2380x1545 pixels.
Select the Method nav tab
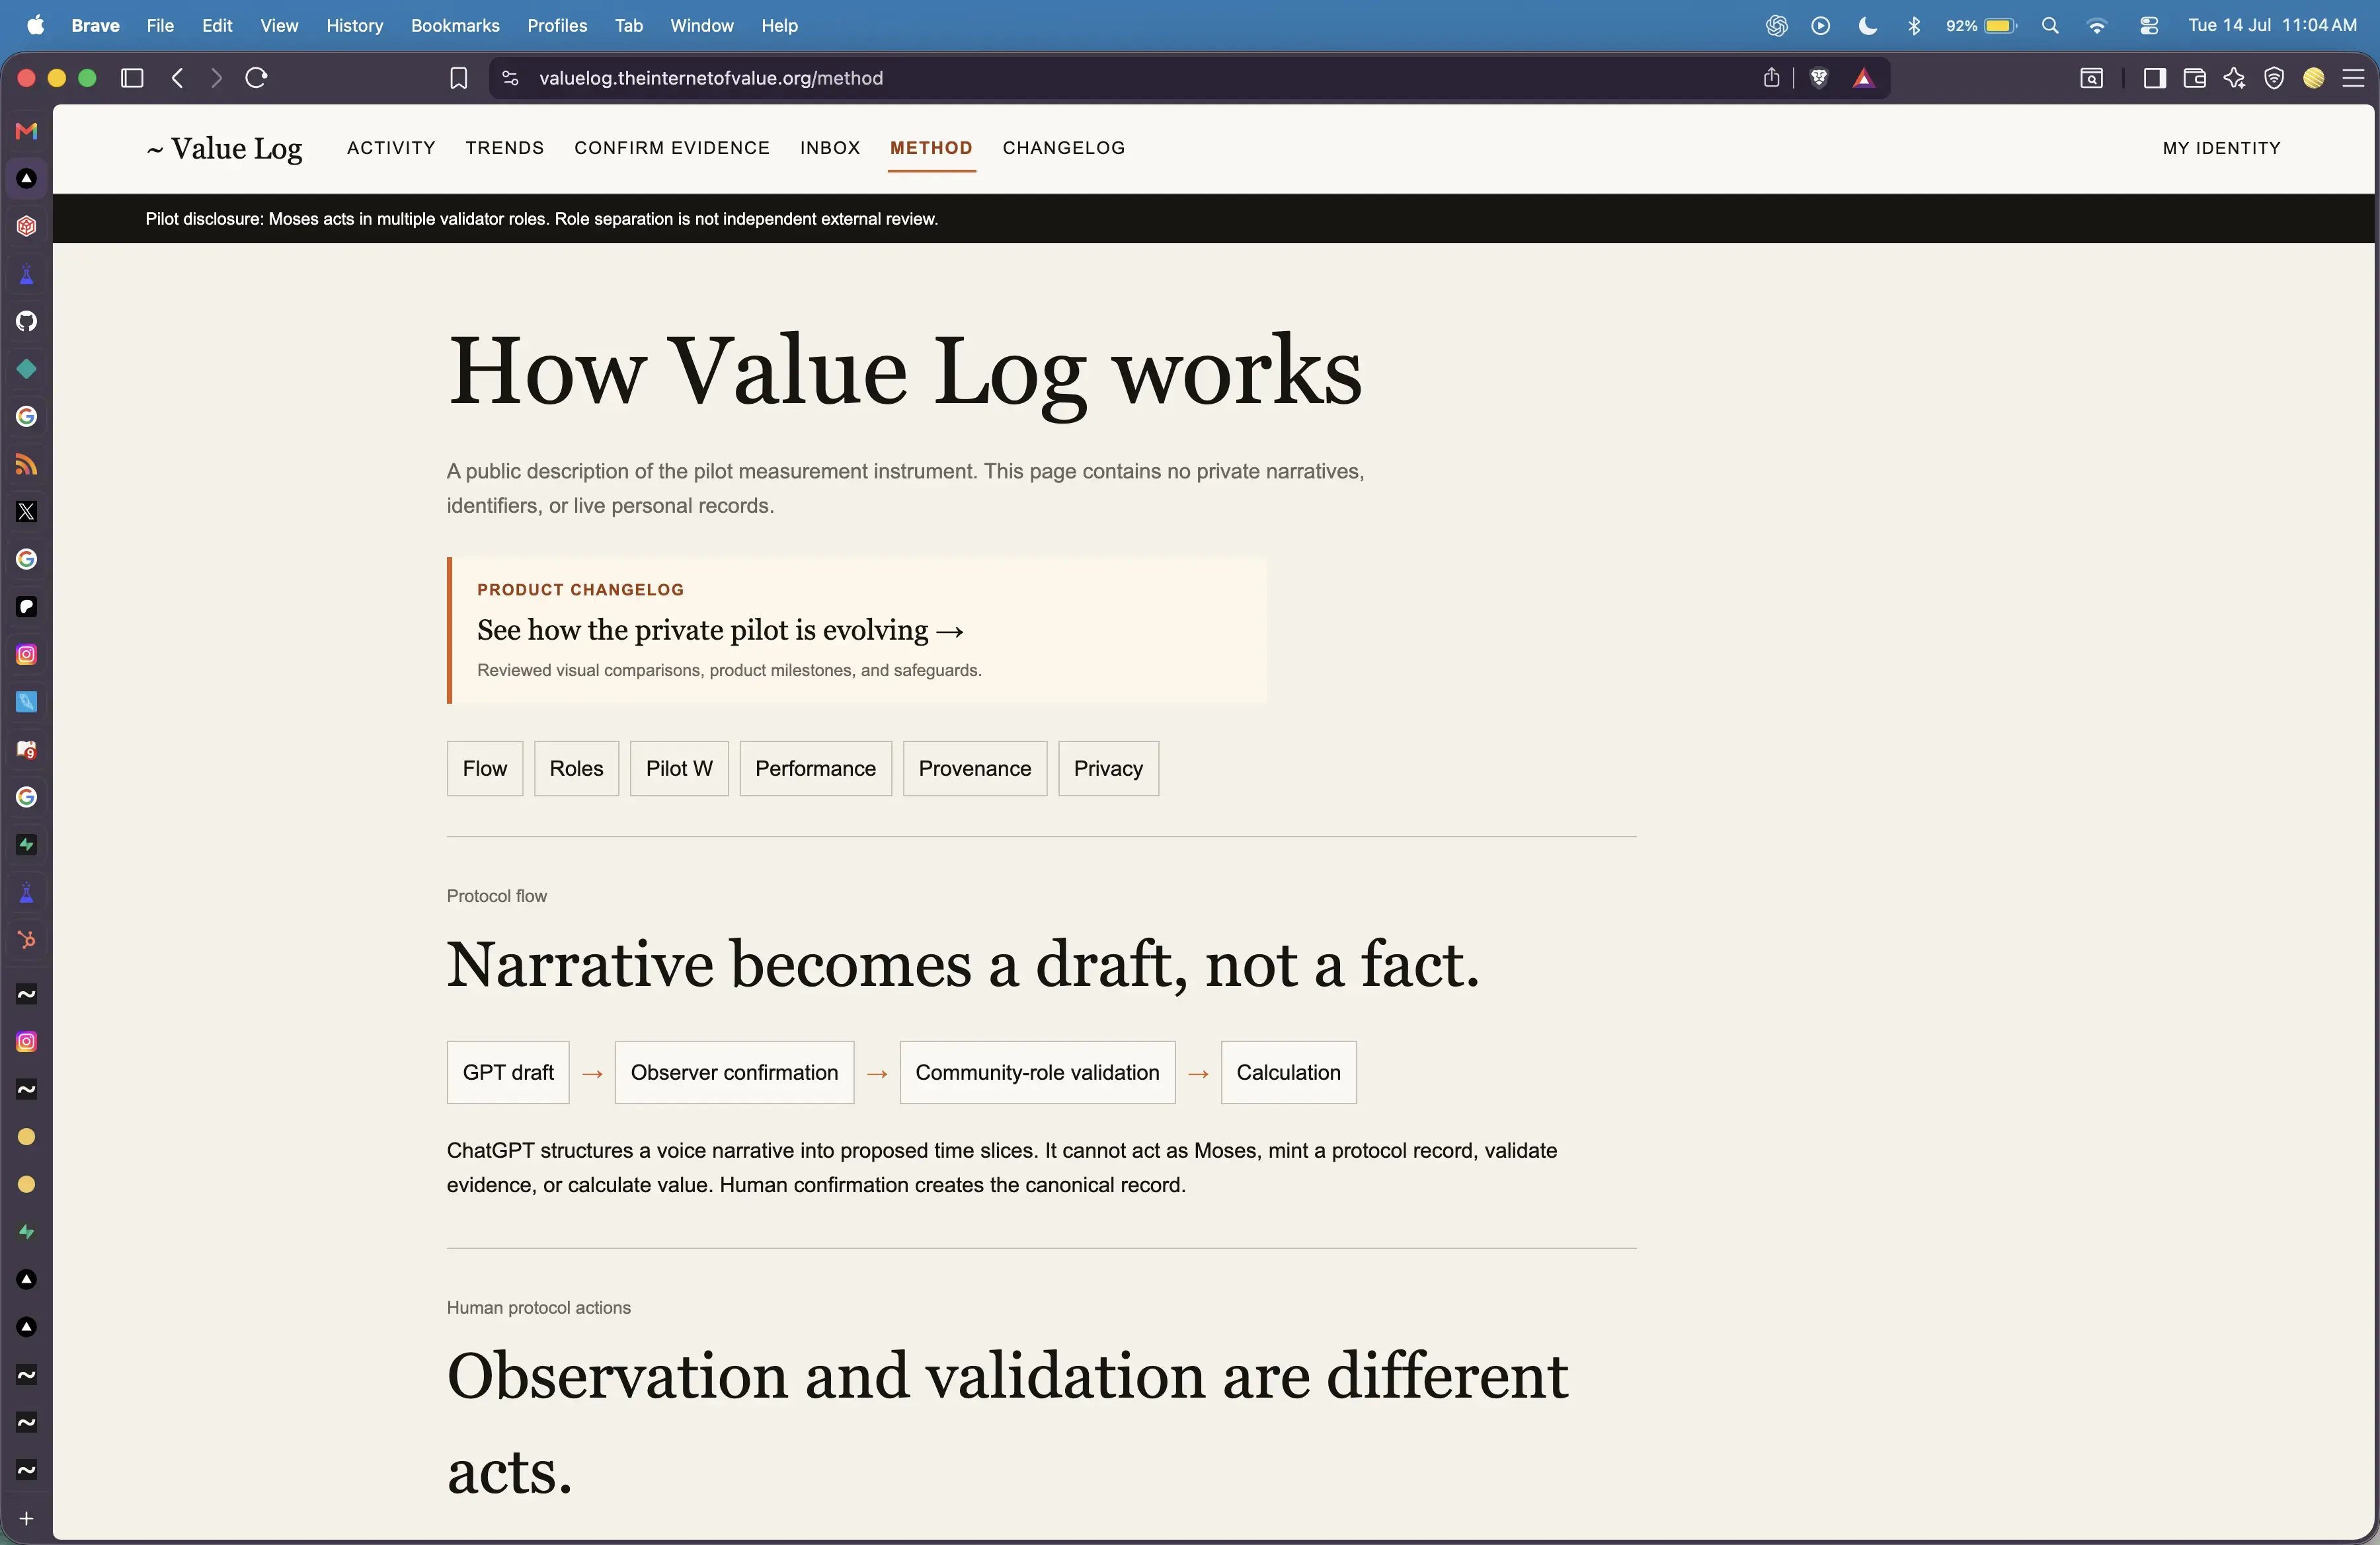[x=931, y=148]
